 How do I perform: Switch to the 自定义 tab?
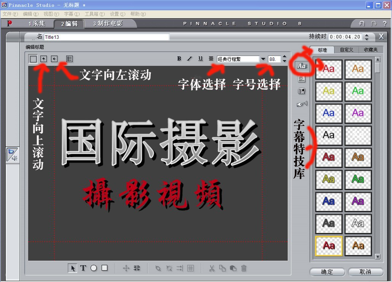pos(346,50)
